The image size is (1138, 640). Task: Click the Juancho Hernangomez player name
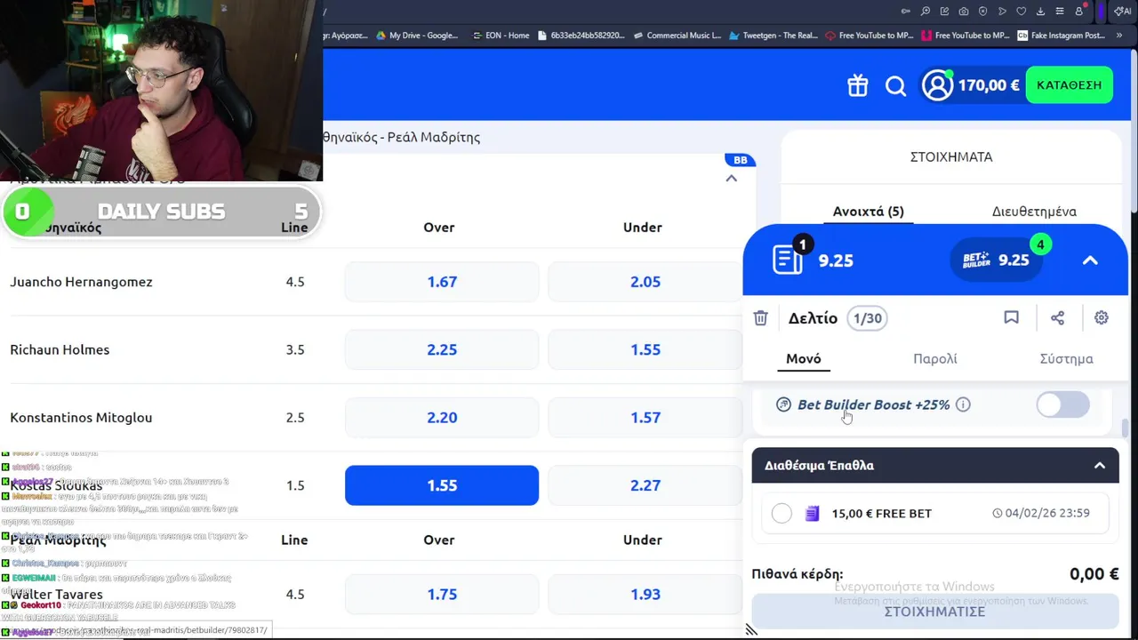81,283
